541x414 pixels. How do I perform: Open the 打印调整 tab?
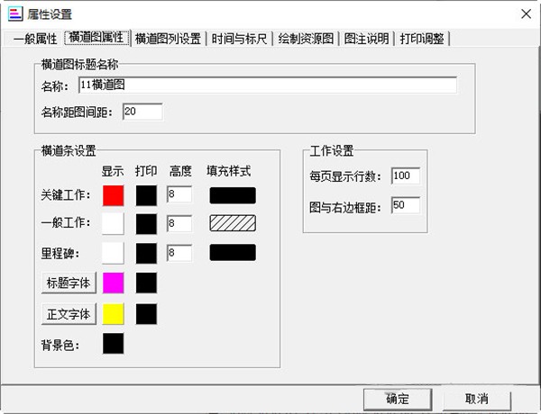(422, 38)
